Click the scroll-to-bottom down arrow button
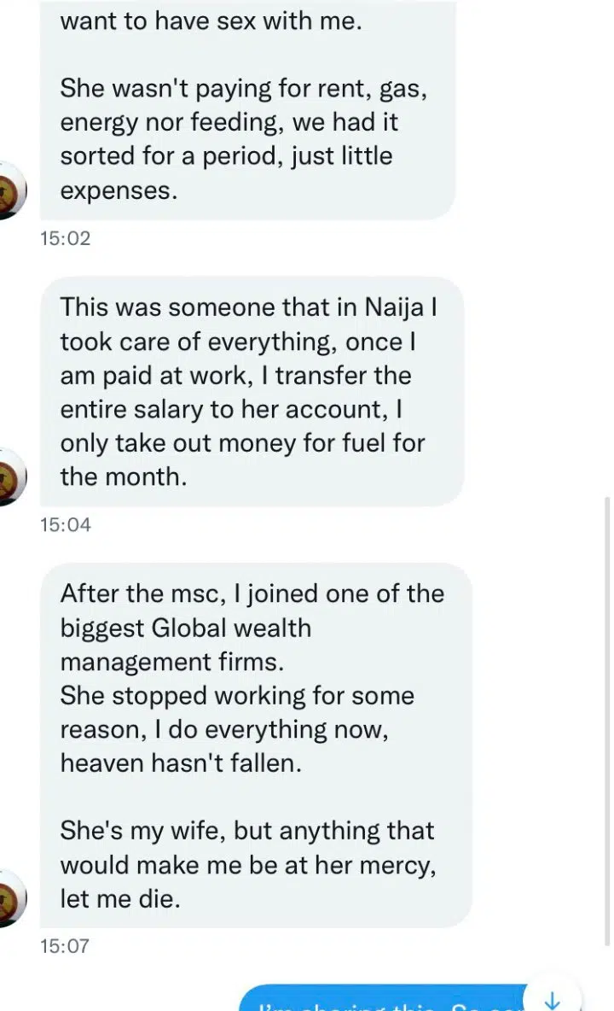Viewport: 614px width, 1011px height. (x=553, y=999)
